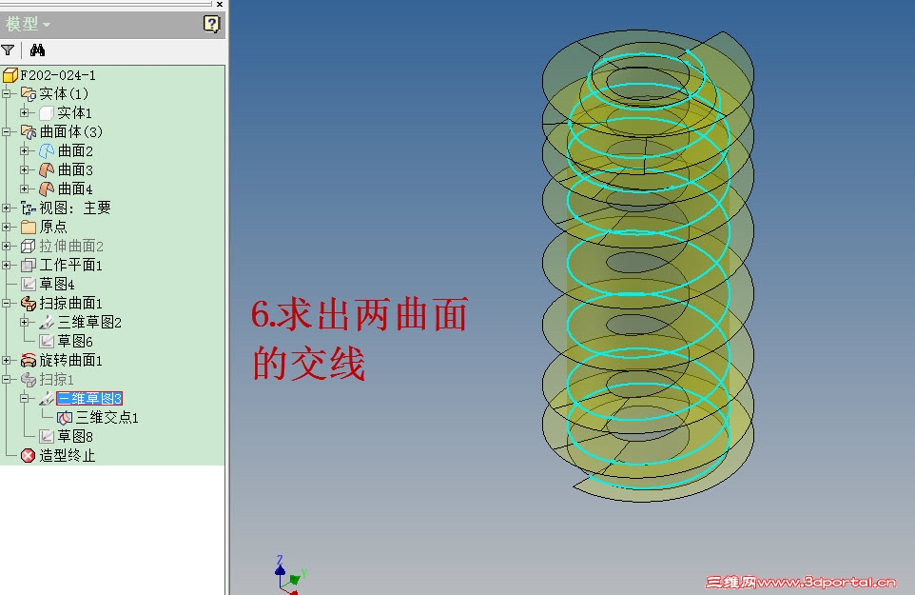Click the 拉伸曲面2 extrude icon

click(28, 246)
